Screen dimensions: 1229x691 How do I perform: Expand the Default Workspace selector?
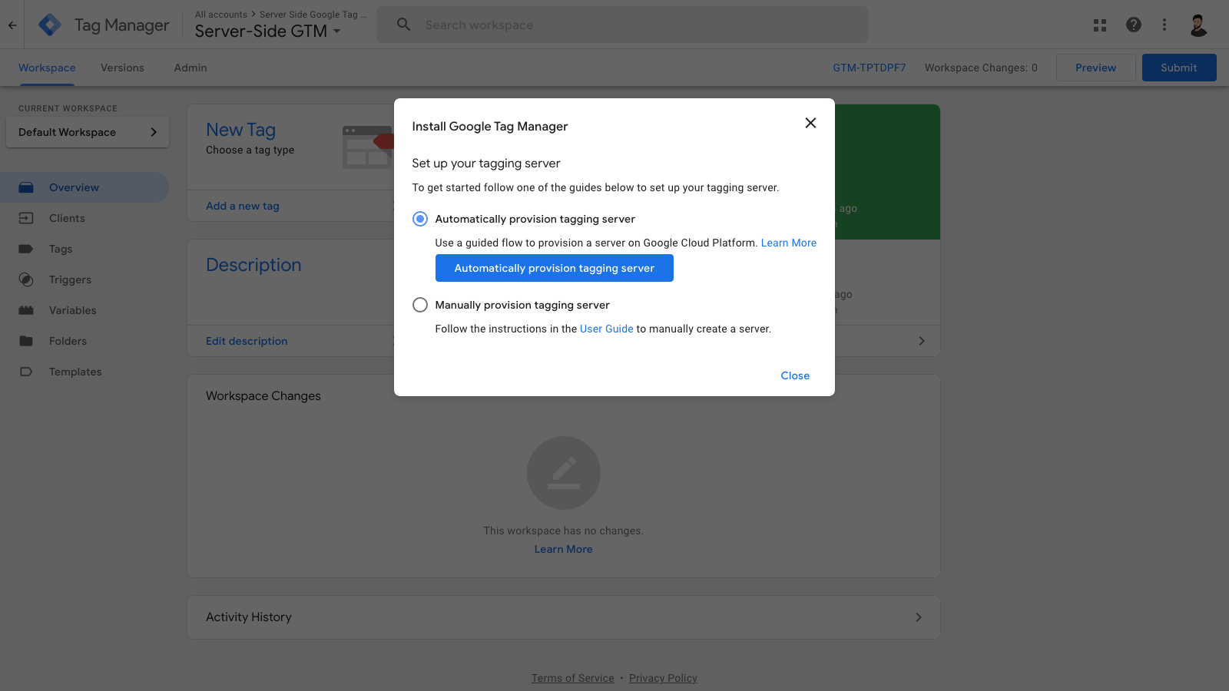tap(88, 132)
